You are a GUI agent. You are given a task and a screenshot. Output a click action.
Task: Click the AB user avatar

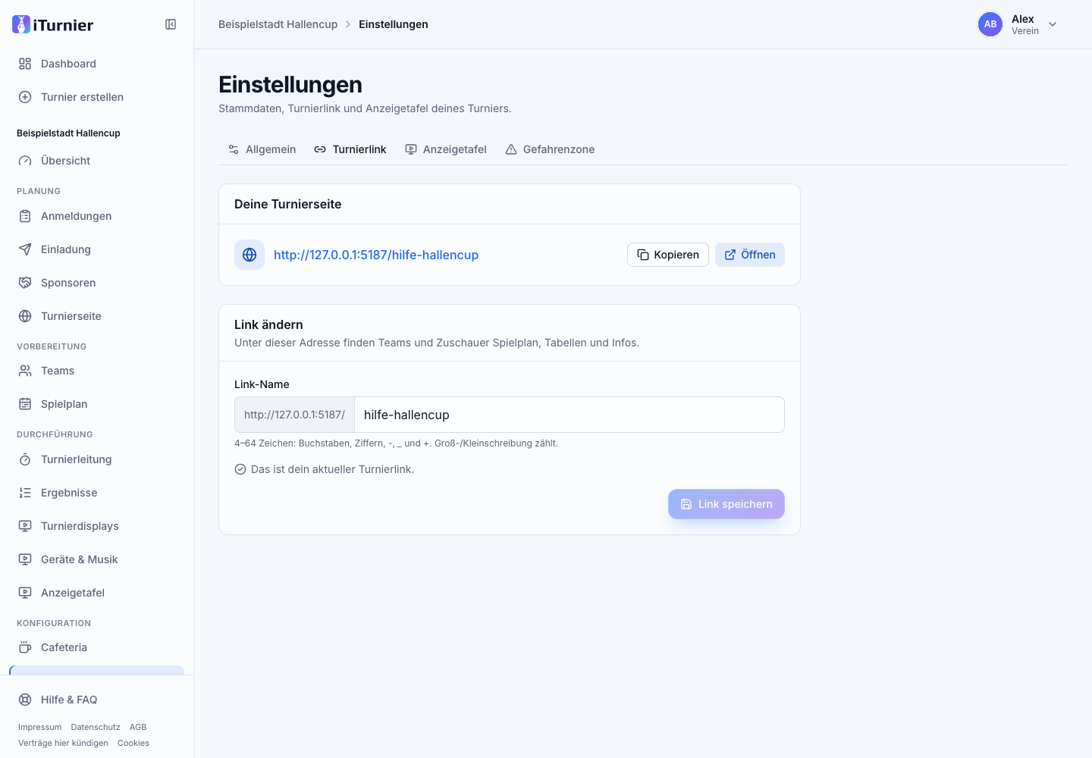pos(990,24)
